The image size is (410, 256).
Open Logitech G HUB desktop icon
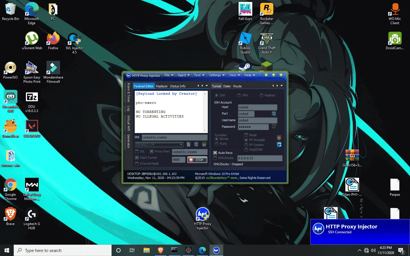pos(32,219)
